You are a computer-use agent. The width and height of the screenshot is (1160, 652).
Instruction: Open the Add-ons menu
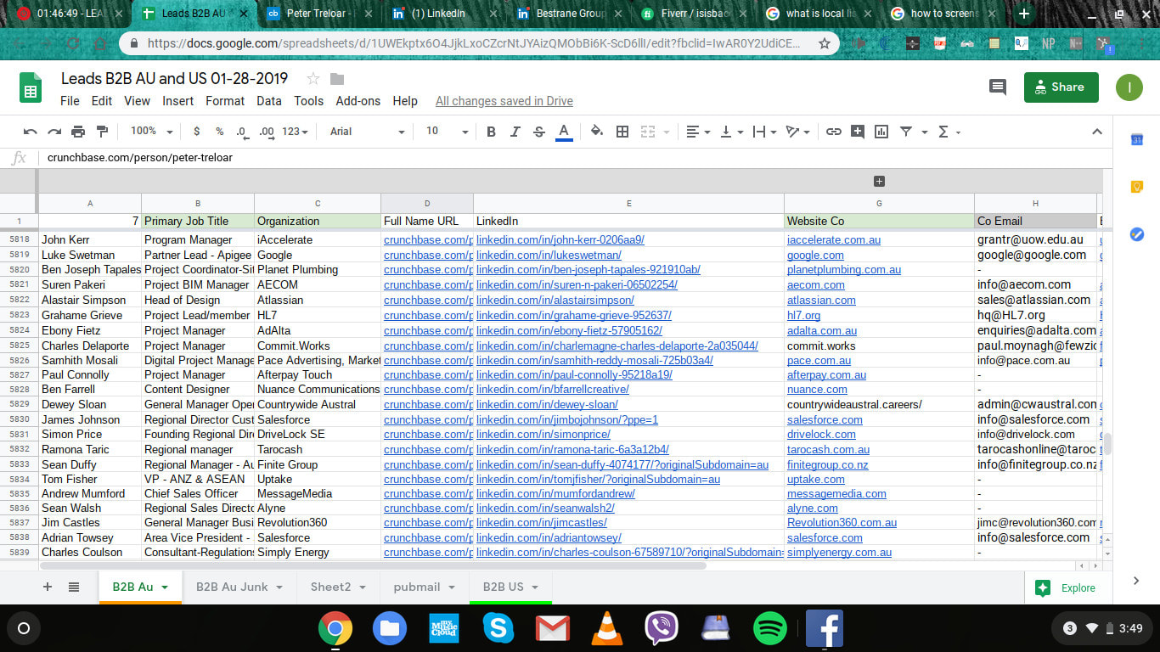(358, 100)
